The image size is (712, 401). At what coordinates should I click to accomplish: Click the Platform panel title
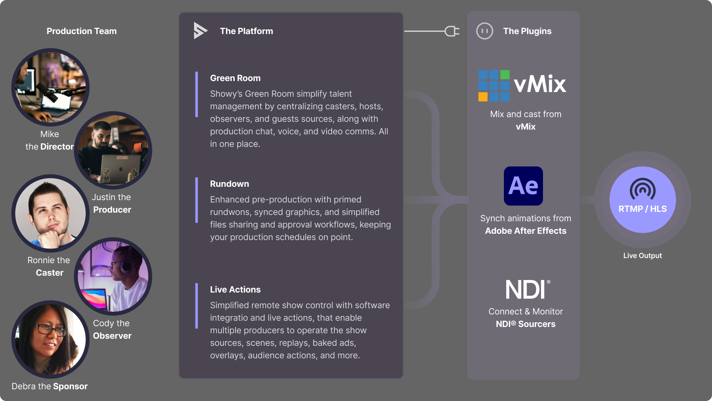[x=246, y=31]
